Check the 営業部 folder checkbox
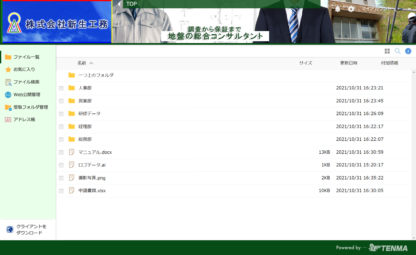416x255 pixels. (x=61, y=101)
